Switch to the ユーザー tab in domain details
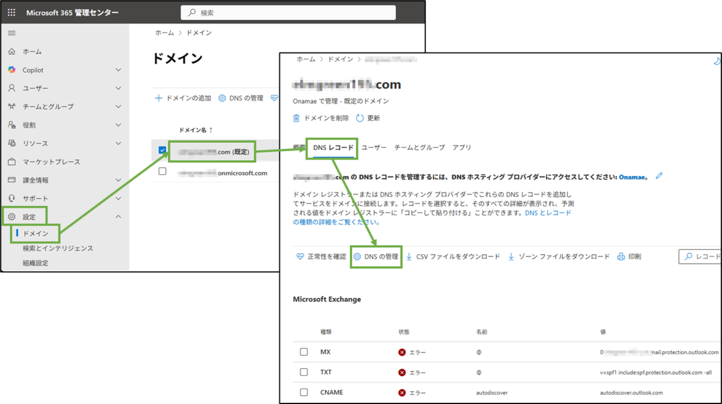The height and width of the screenshot is (404, 722). point(374,148)
